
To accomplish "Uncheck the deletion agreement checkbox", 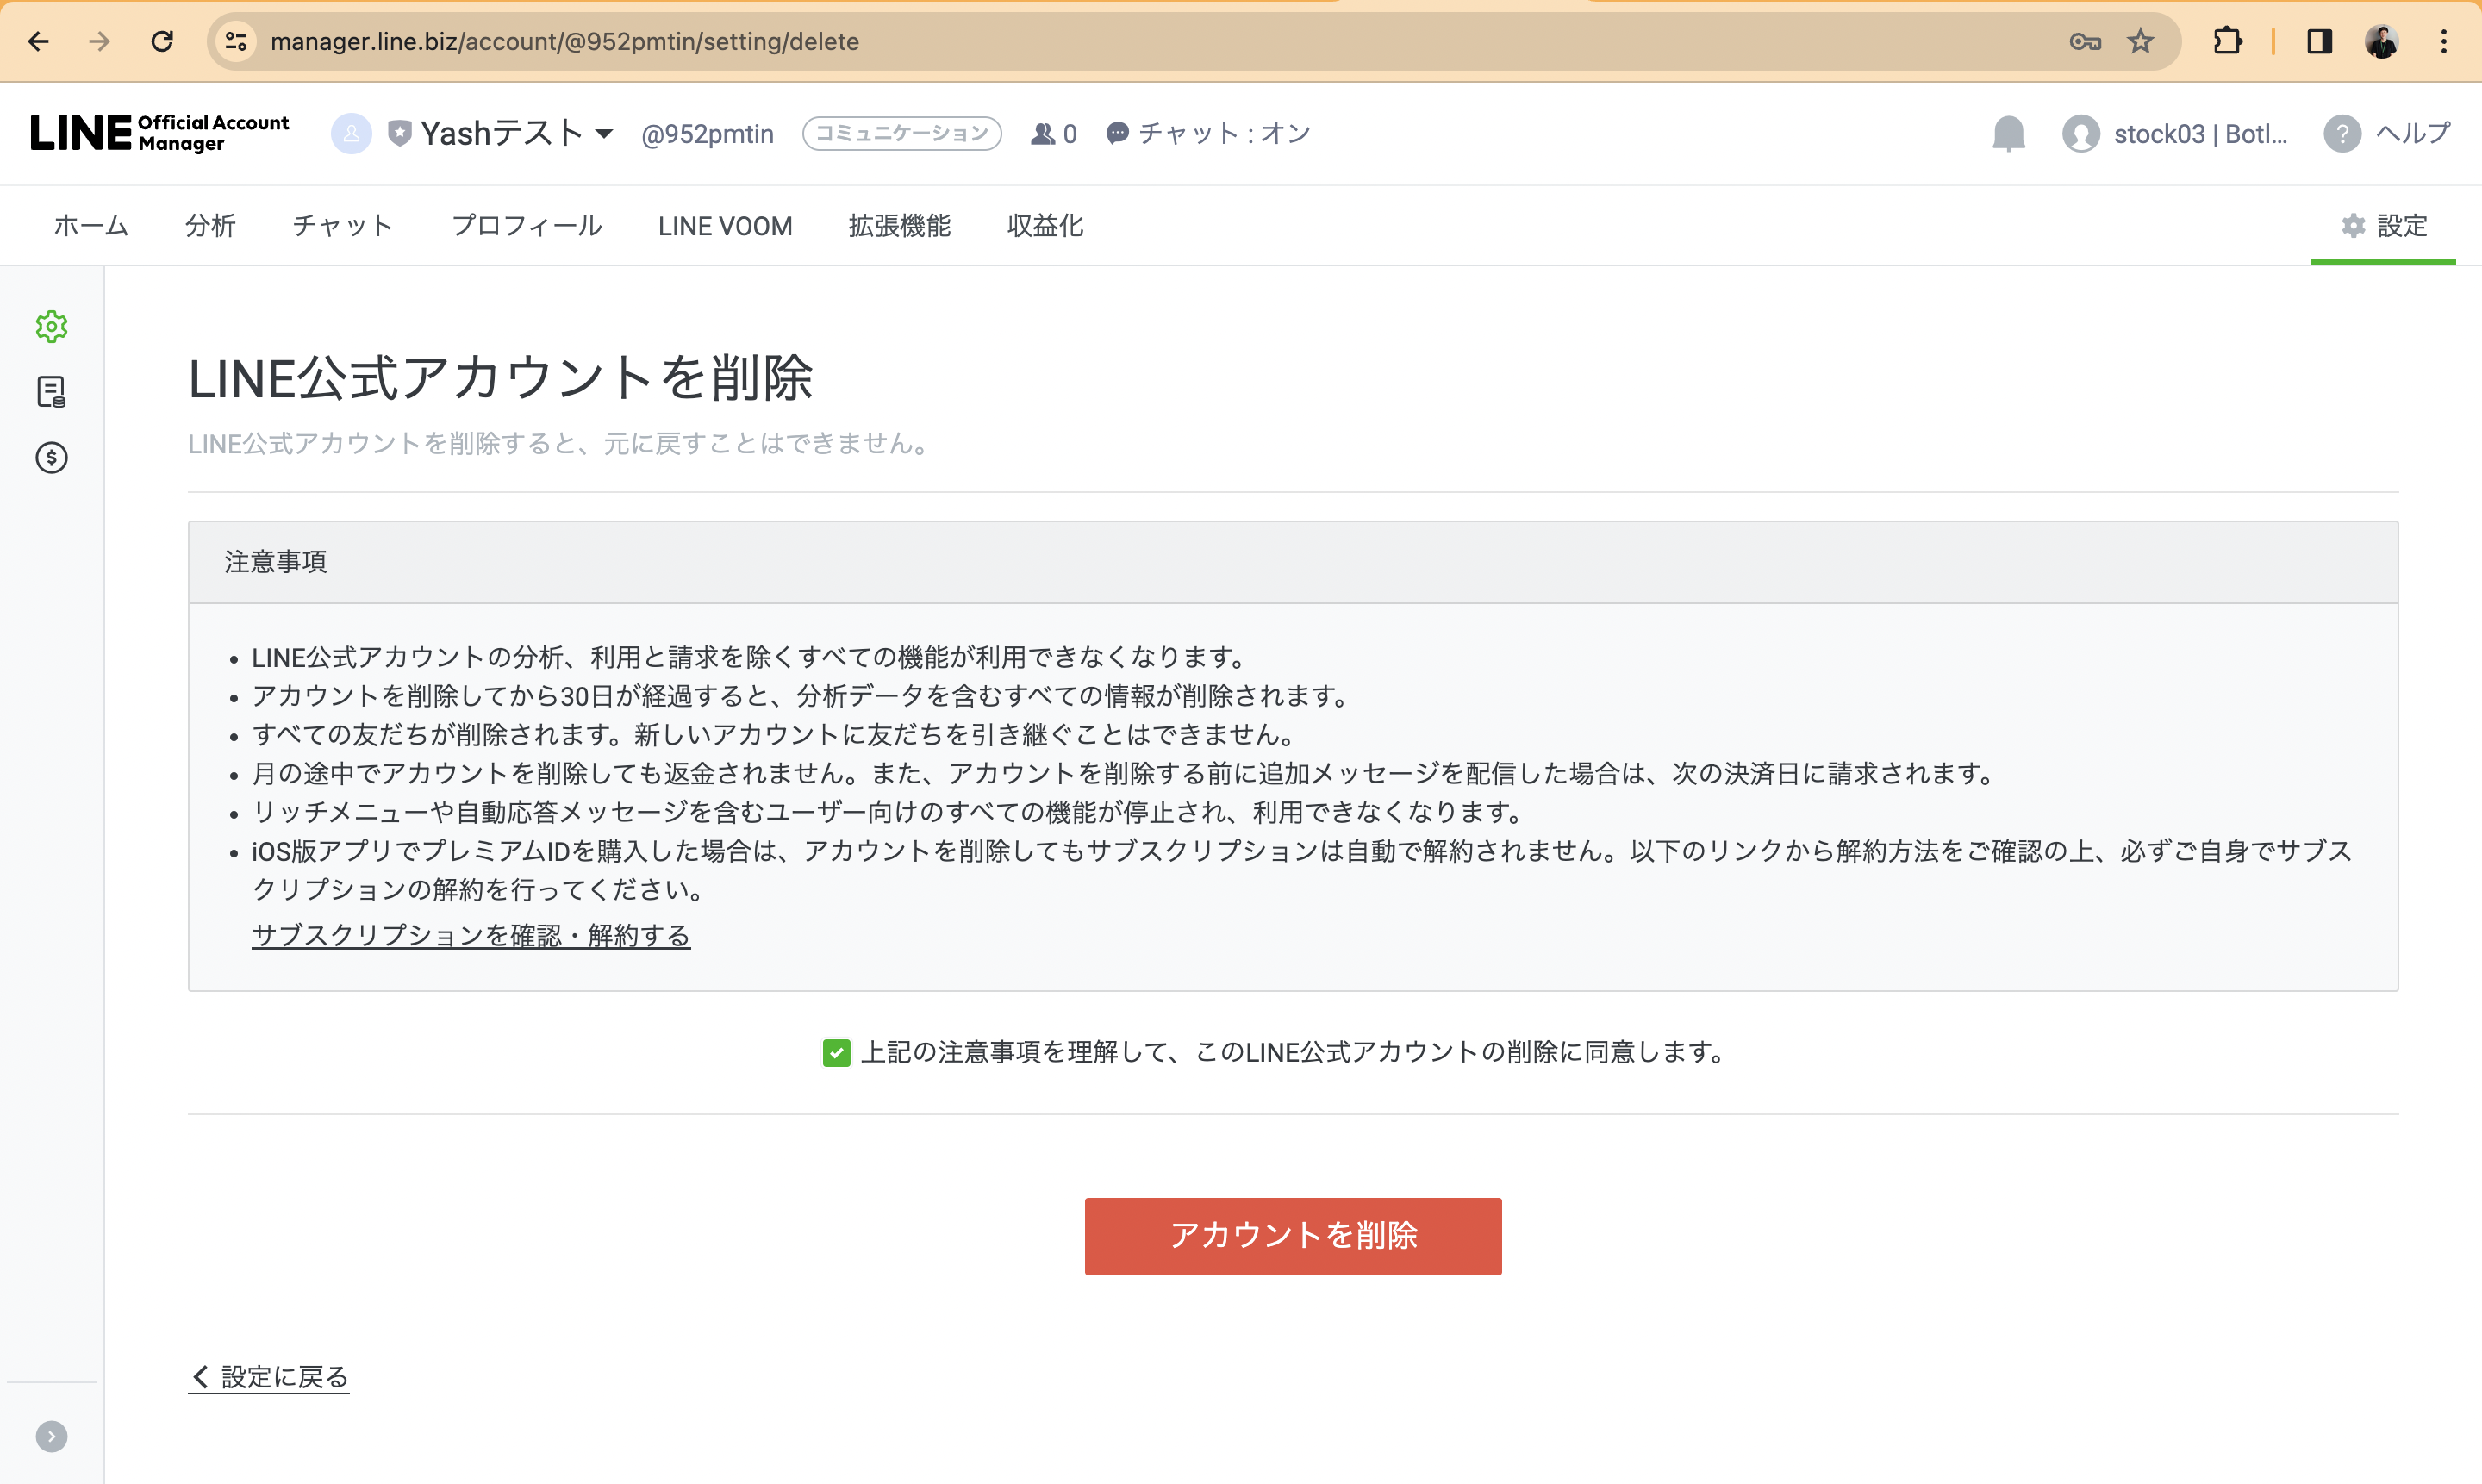I will 836,1052.
